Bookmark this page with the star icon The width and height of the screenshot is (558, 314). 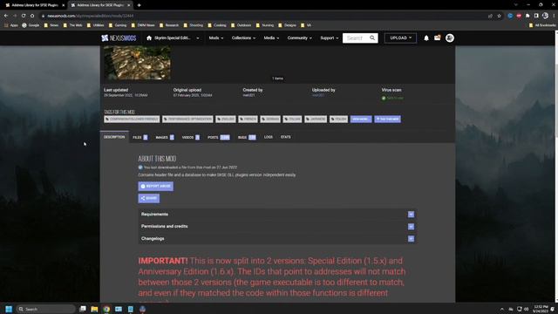pos(500,16)
